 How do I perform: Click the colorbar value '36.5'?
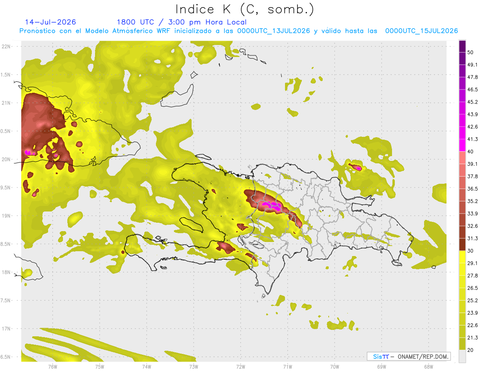(472, 189)
